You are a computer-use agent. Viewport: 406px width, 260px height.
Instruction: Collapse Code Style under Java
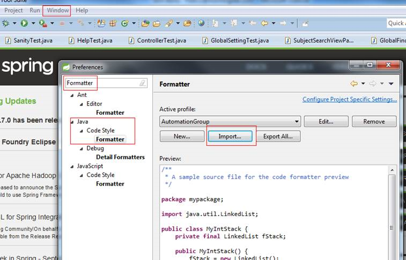click(x=82, y=131)
